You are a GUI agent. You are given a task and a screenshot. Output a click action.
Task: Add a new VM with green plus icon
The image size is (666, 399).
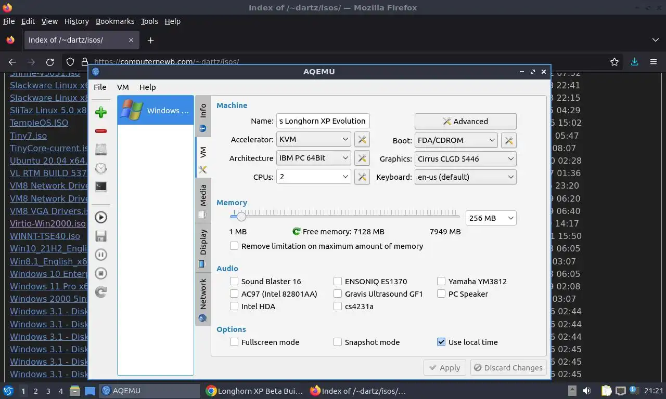coord(101,112)
